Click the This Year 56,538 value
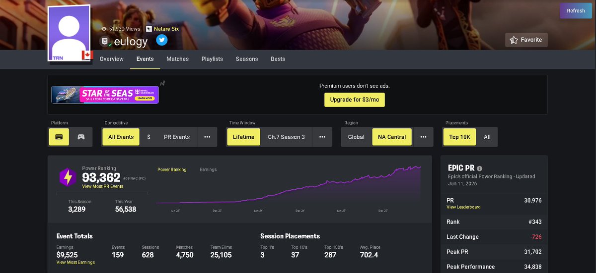The height and width of the screenshot is (273, 596). [x=126, y=209]
